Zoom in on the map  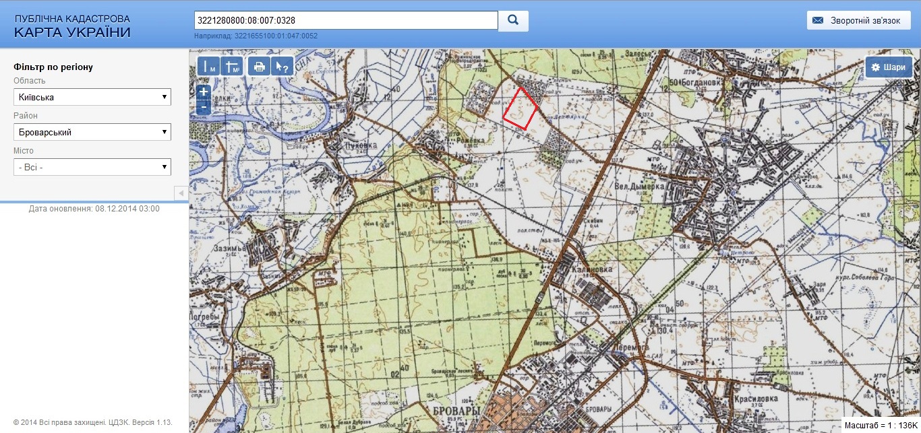pyautogui.click(x=204, y=92)
